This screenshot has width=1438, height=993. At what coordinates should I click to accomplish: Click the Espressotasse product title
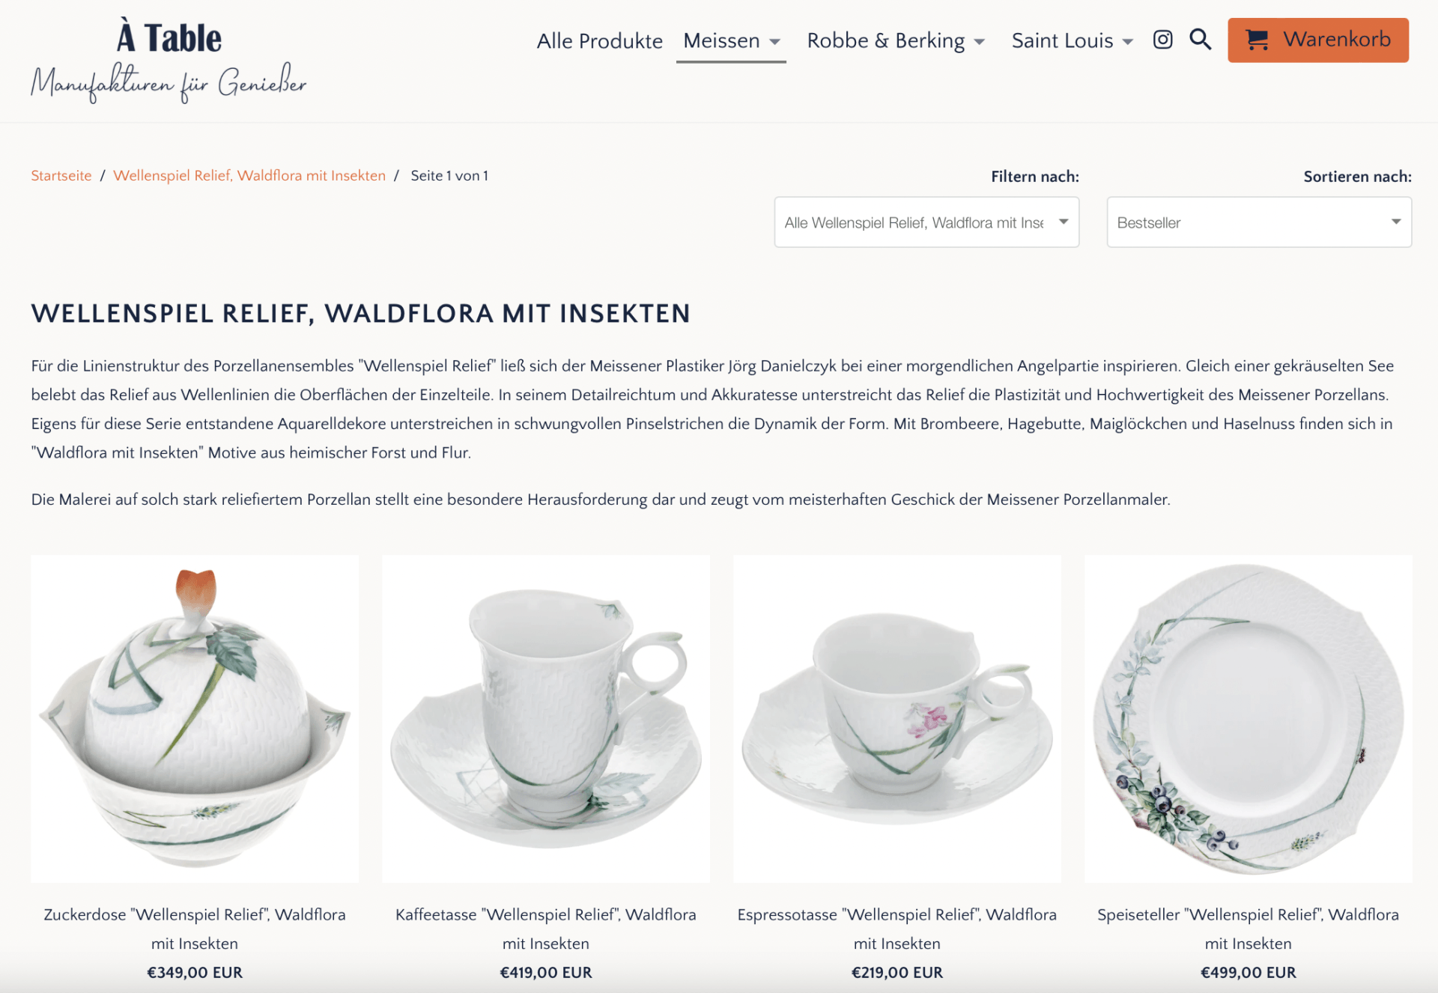pyautogui.click(x=897, y=929)
